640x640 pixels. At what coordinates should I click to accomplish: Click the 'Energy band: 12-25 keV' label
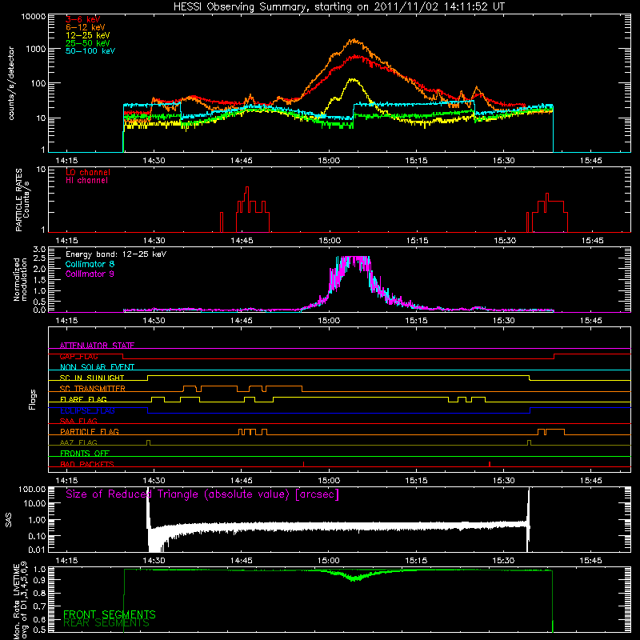pyautogui.click(x=116, y=254)
